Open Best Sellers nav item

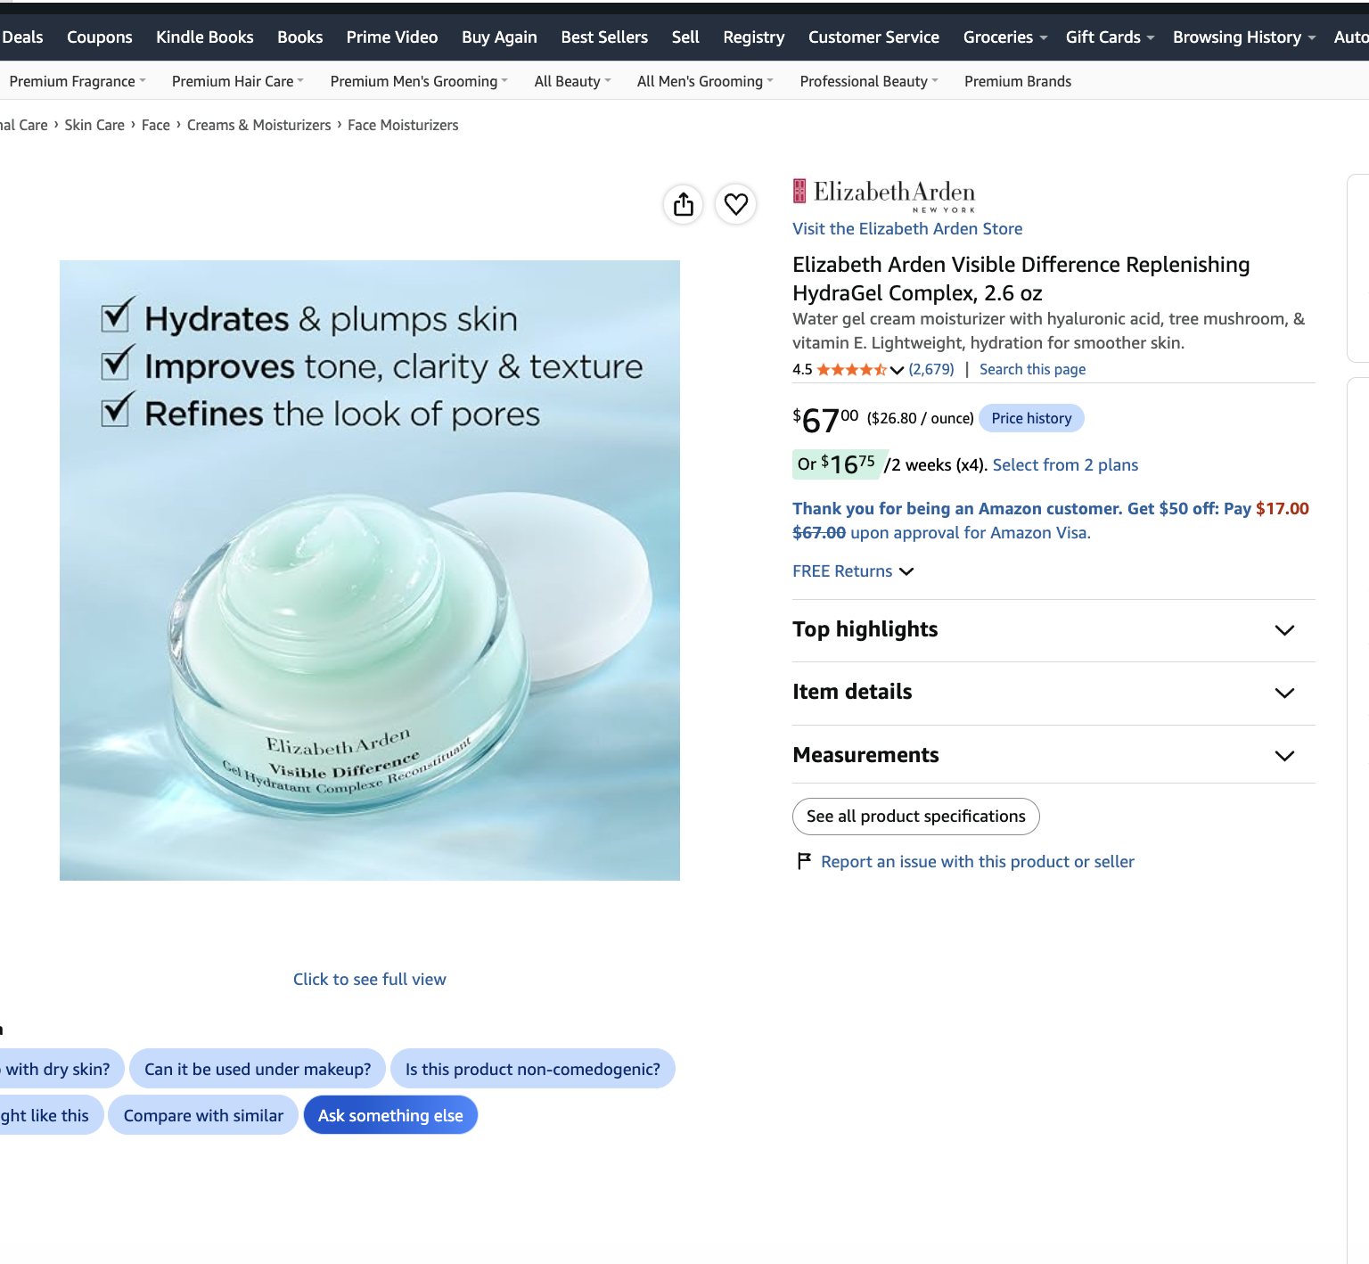click(604, 37)
